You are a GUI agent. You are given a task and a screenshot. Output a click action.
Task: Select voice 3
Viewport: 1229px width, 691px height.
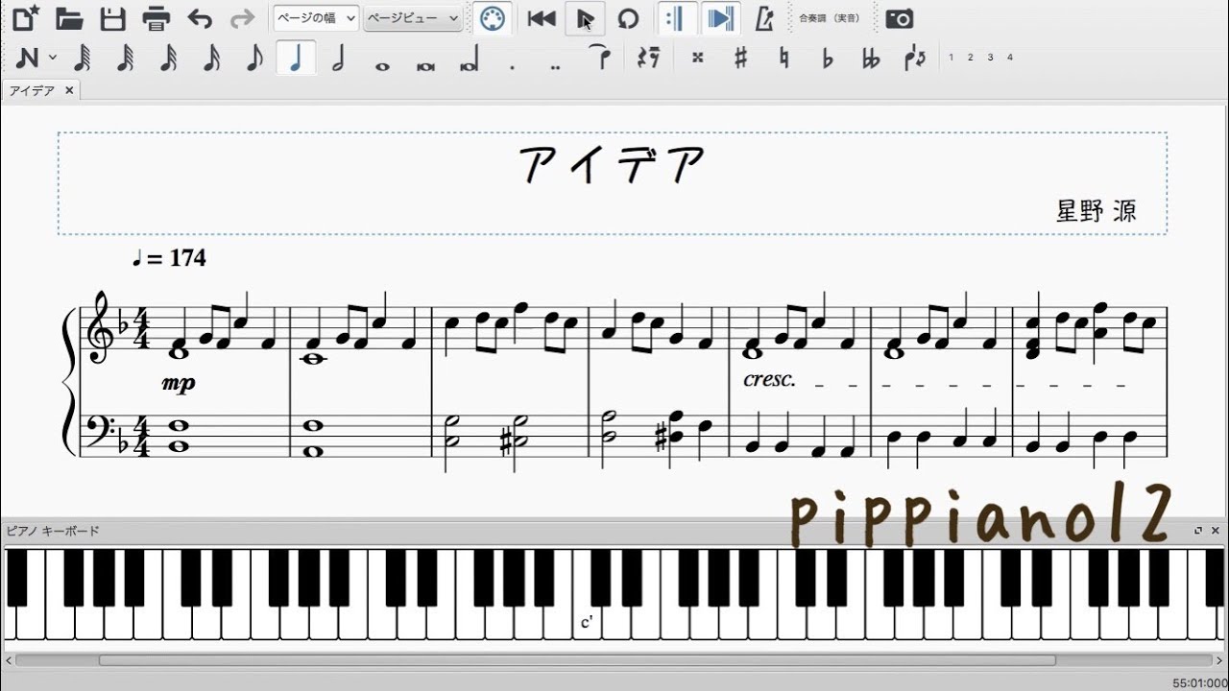point(990,58)
